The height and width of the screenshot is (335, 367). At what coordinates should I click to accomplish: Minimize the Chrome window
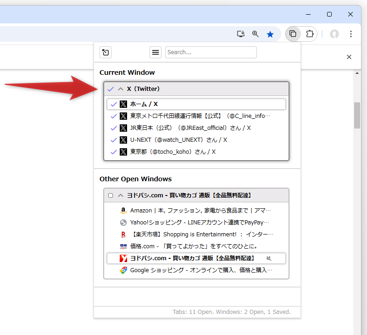click(x=308, y=14)
